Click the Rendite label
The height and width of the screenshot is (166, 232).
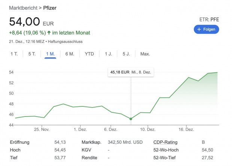coord(89,158)
